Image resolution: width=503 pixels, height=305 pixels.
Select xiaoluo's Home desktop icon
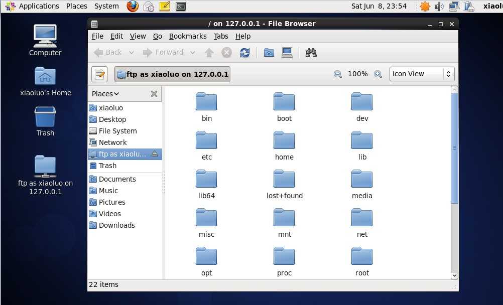(x=46, y=82)
